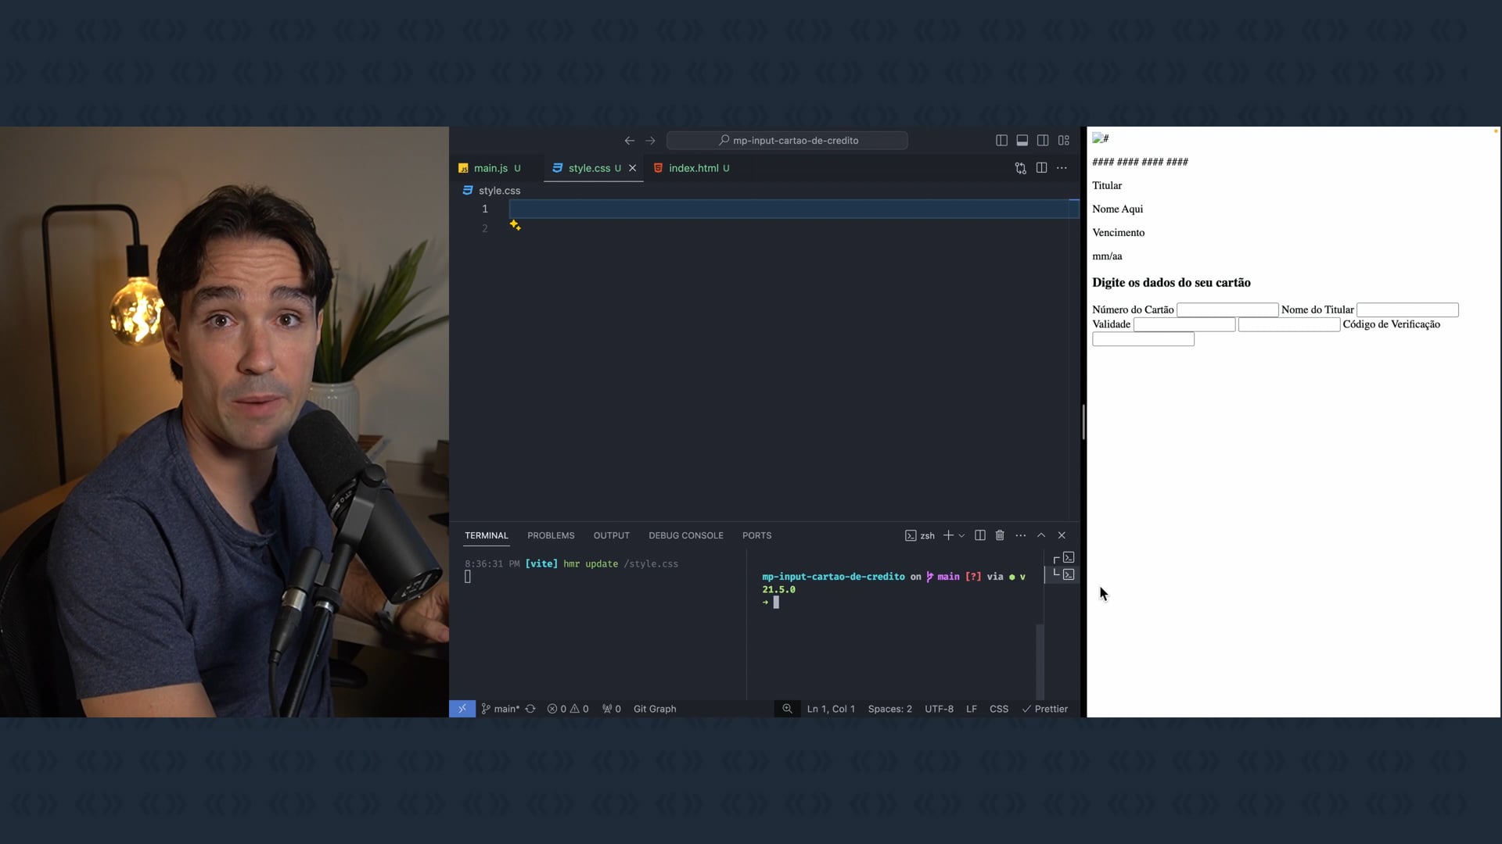Image resolution: width=1502 pixels, height=844 pixels.
Task: Change indentation via Spaces: 2
Action: coord(889,709)
